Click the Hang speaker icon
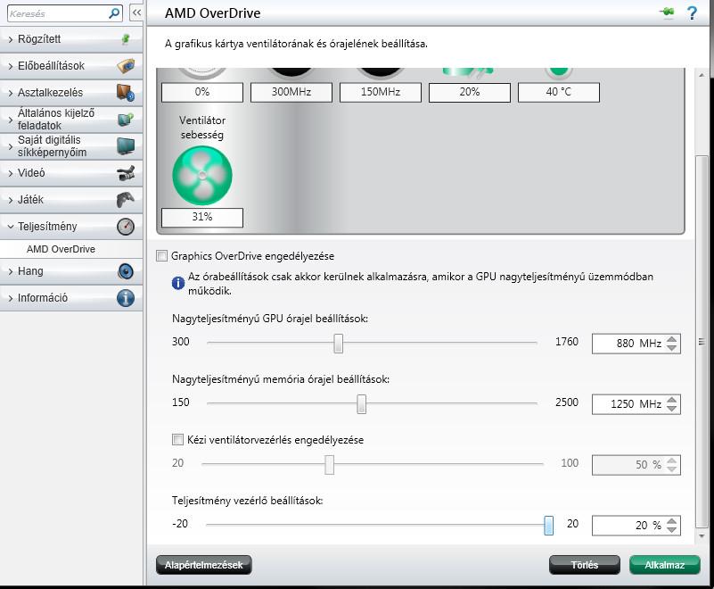This screenshot has height=589, width=714. tap(126, 271)
